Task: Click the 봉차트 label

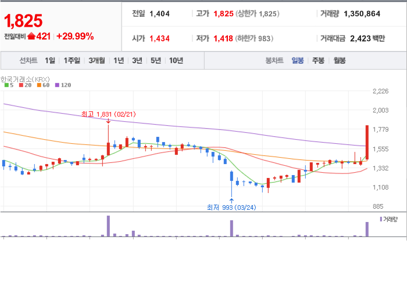Action: point(274,60)
